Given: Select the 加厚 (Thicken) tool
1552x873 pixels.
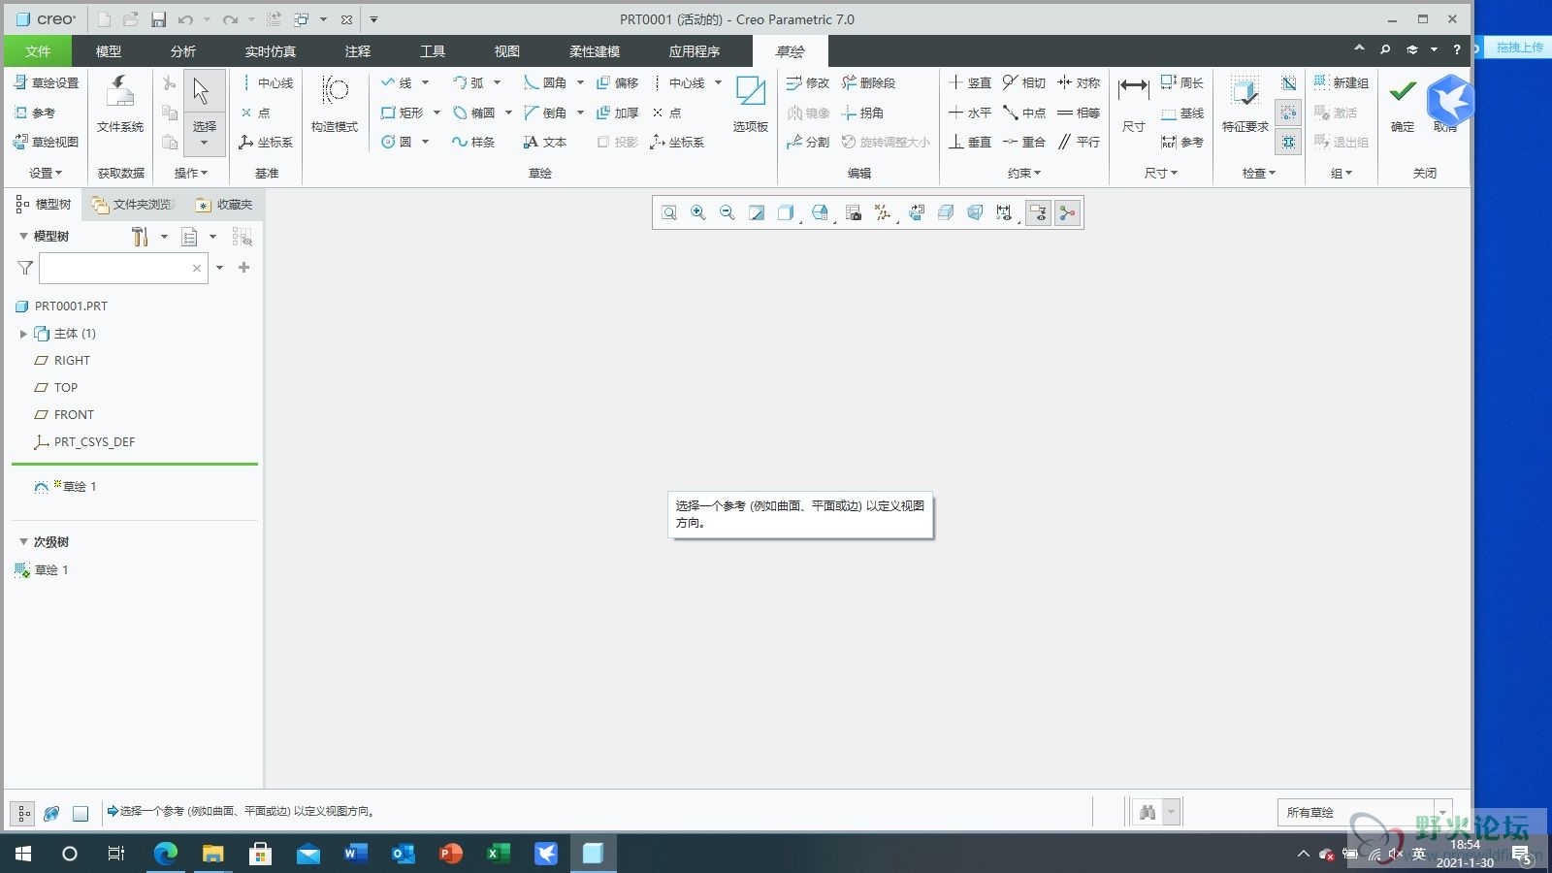Looking at the screenshot, I should point(617,113).
